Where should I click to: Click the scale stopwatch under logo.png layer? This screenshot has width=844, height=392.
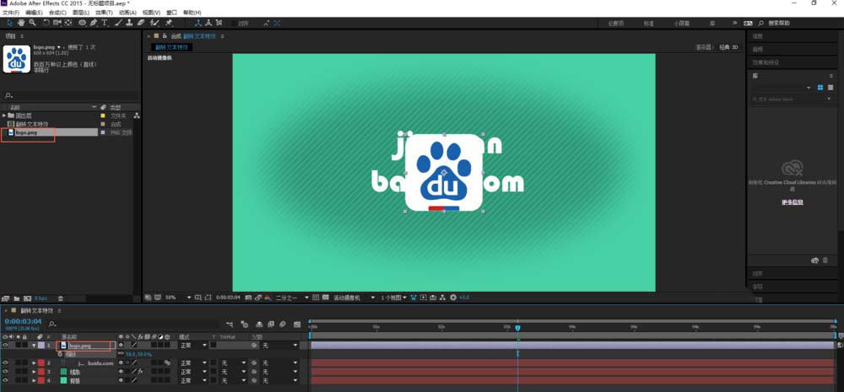pyautogui.click(x=60, y=354)
